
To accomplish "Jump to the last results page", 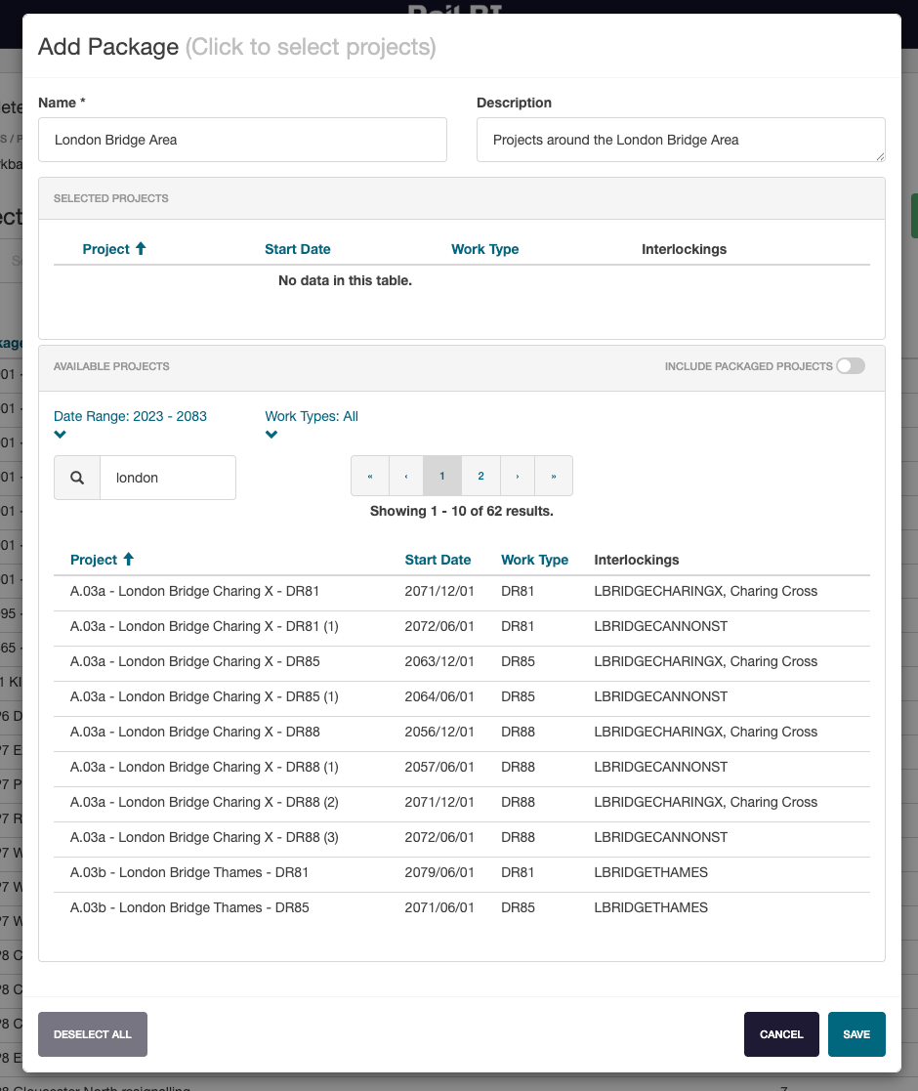I will tap(554, 476).
